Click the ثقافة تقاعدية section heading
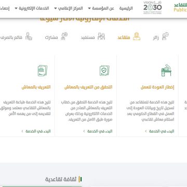 (61, 179)
